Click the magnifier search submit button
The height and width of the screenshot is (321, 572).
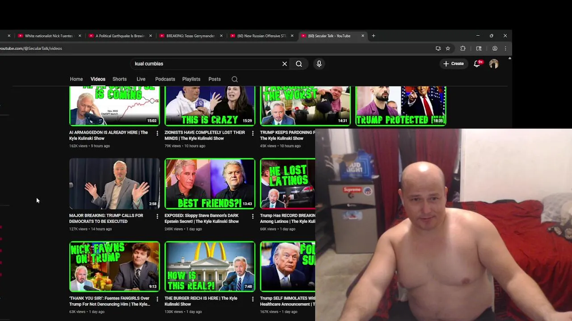pos(299,64)
